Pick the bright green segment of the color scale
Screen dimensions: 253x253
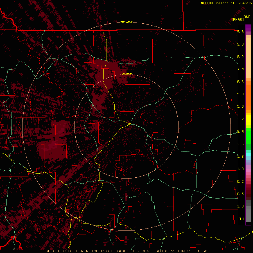[248, 136]
